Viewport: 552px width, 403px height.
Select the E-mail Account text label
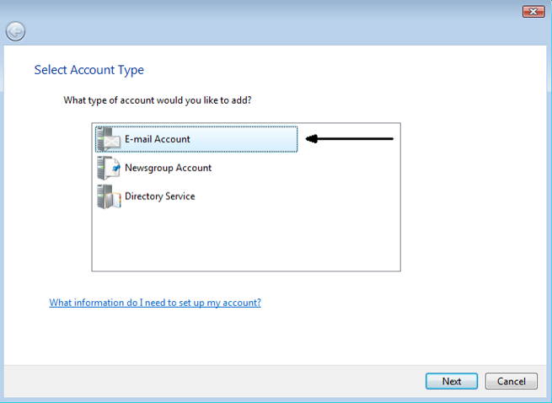pyautogui.click(x=158, y=139)
